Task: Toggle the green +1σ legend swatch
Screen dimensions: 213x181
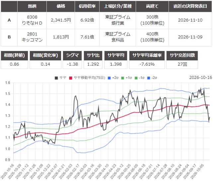Action: pyautogui.click(x=122, y=78)
